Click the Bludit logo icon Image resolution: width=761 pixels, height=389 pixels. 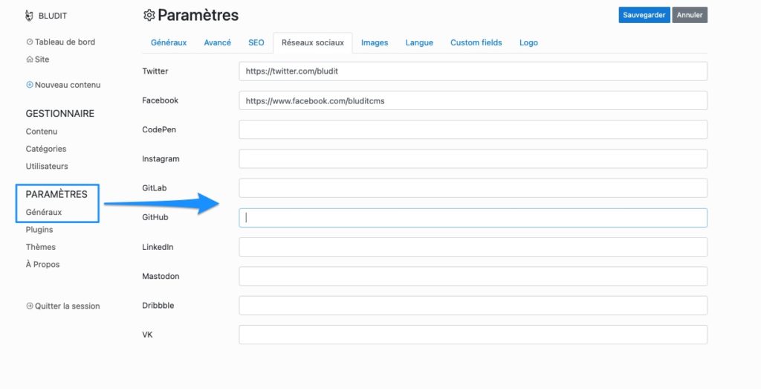click(29, 16)
